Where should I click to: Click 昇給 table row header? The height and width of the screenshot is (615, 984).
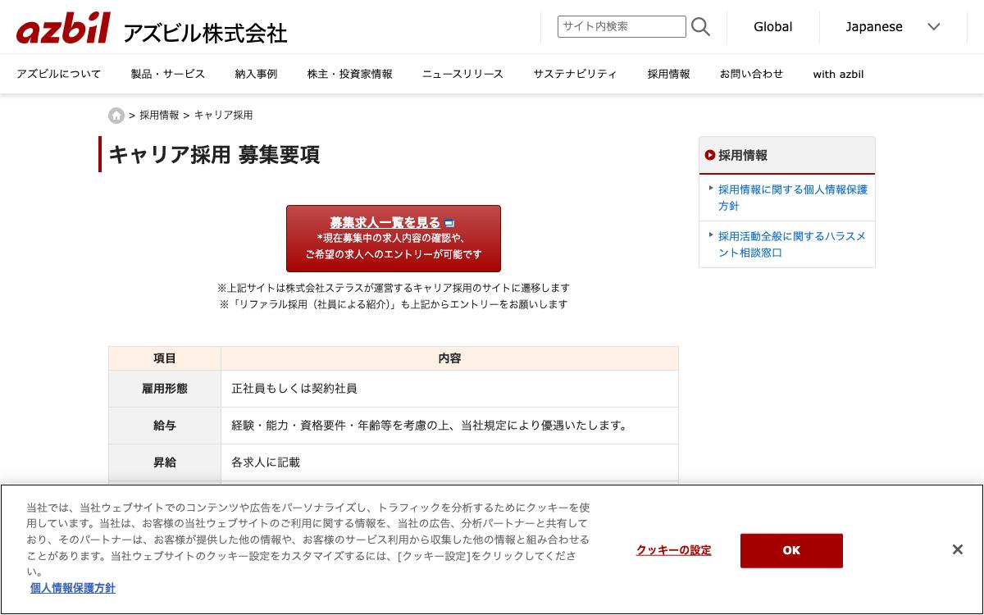tap(165, 462)
